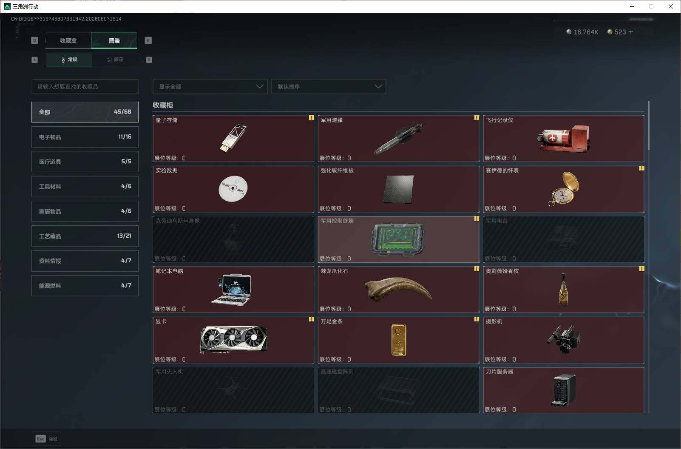Open the 飞行记录仪 flight recorder item

[563, 139]
